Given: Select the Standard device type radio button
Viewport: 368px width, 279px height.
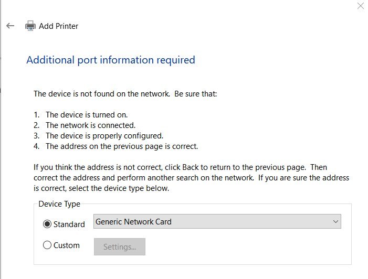Looking at the screenshot, I should [x=47, y=224].
